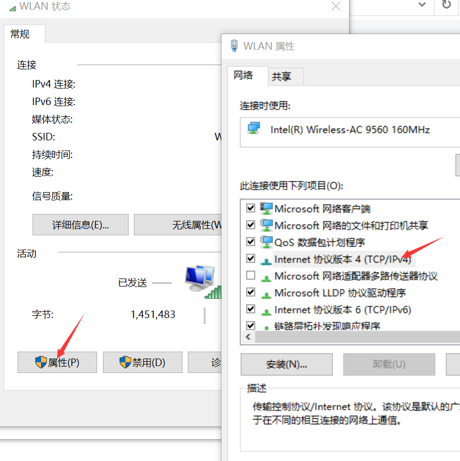Select Microsoft 网络适配器多路传送器协议 item
460x461 pixels.
click(356, 276)
